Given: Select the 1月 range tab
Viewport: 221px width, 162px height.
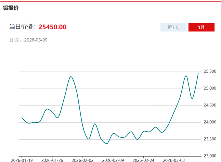Looking at the screenshot, I should [201, 27].
